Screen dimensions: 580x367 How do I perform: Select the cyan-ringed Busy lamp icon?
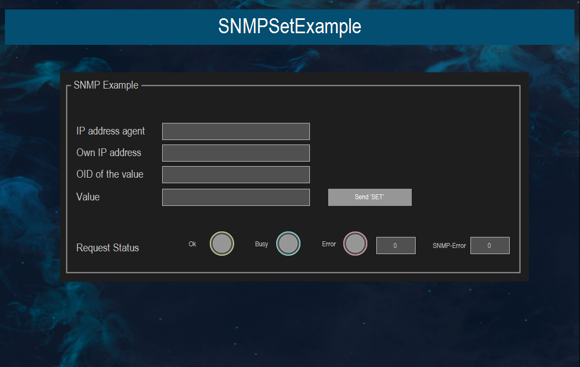tap(288, 244)
